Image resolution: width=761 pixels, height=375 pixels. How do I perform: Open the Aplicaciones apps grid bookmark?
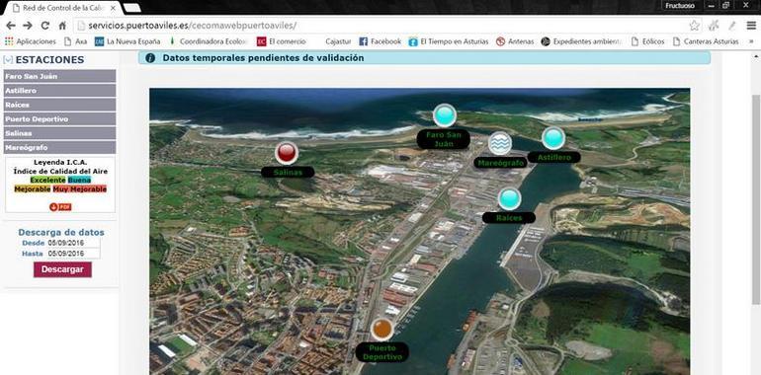point(30,41)
